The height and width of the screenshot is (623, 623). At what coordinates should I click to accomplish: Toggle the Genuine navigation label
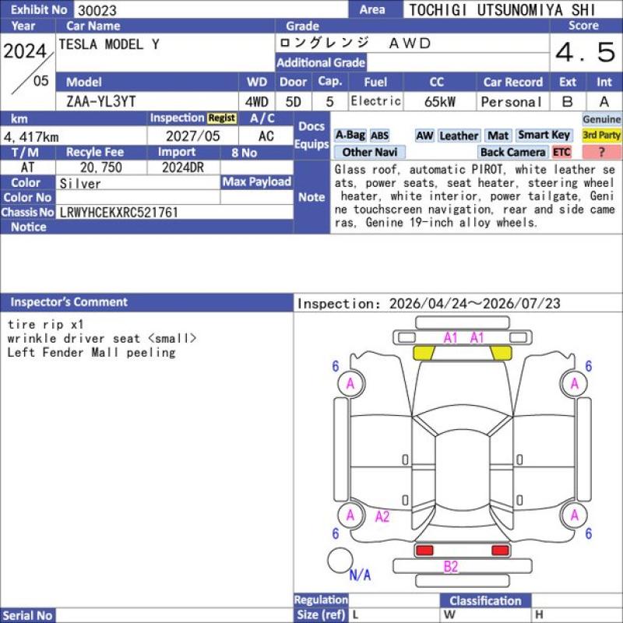click(601, 119)
